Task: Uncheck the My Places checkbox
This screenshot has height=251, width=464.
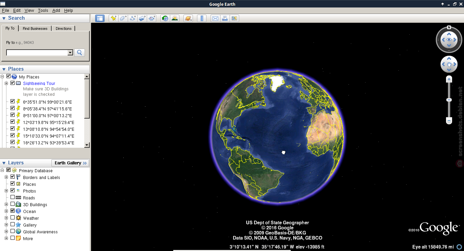Action: (8, 76)
